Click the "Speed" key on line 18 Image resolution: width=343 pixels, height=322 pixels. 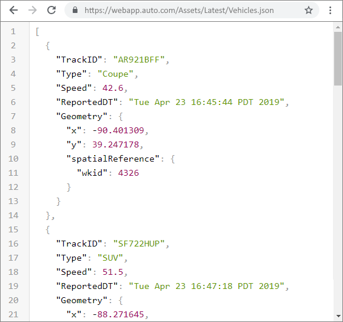pyautogui.click(x=74, y=272)
